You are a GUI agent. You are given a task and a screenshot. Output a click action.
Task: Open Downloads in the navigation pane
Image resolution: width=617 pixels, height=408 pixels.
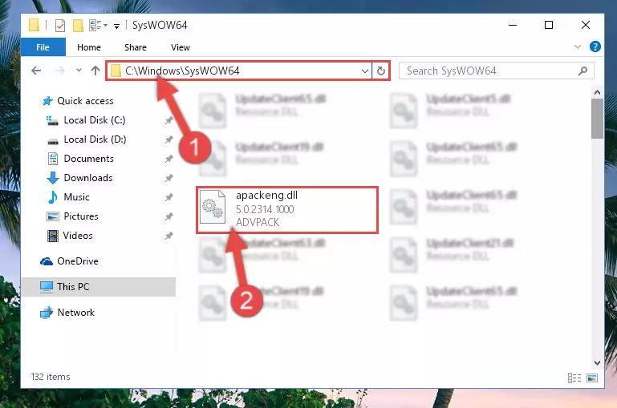[x=88, y=178]
